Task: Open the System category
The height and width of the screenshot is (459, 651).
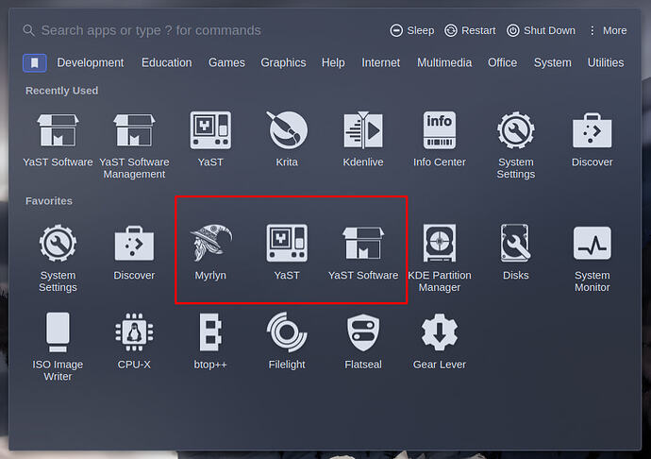Action: [553, 62]
